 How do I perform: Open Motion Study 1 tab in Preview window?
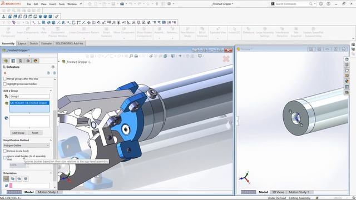(299, 192)
